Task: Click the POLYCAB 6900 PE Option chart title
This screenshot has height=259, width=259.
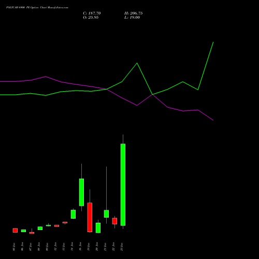Action: point(37,8)
